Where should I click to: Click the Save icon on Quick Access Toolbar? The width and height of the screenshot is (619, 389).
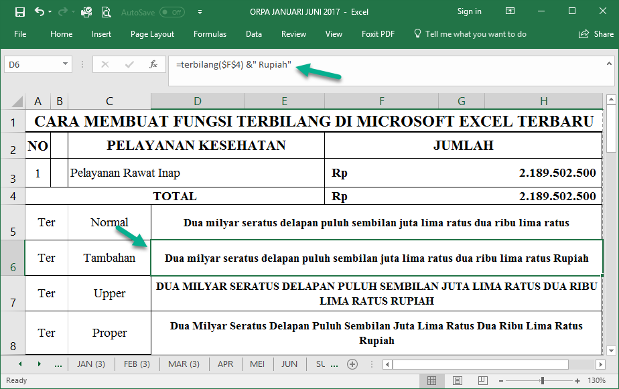tap(20, 11)
